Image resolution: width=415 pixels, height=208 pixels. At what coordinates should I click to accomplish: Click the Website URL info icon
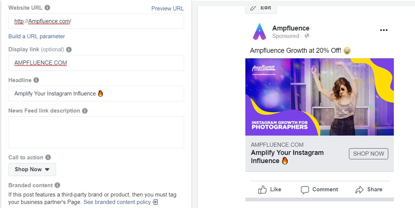(47, 8)
